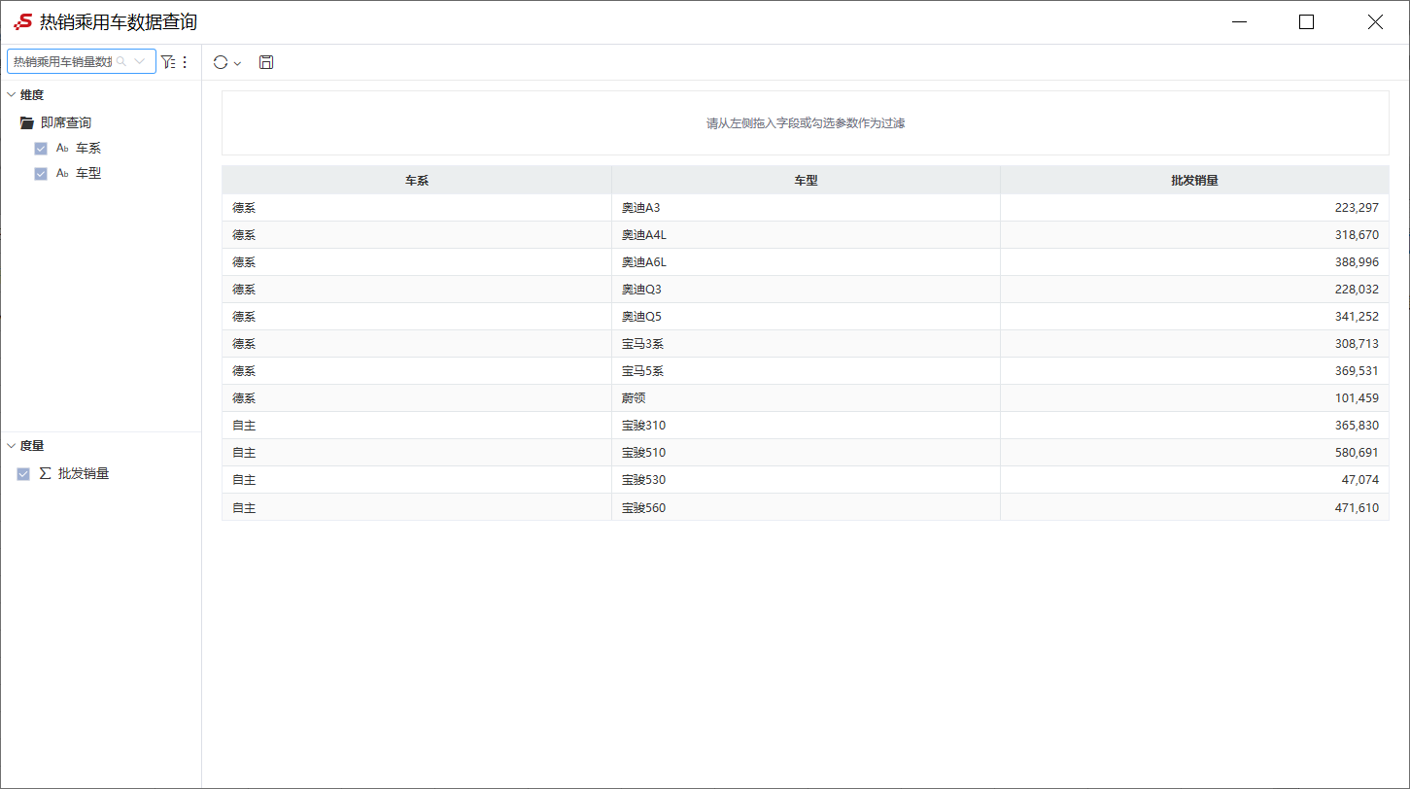Screen dimensions: 1410x789
Task: Click the filter drop area with 请从左侧拖入字段 hint
Action: click(806, 123)
